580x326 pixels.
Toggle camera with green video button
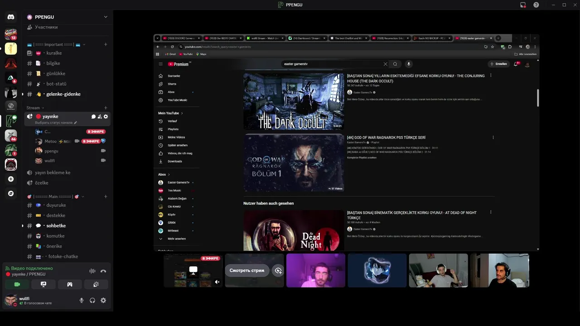pos(17,284)
